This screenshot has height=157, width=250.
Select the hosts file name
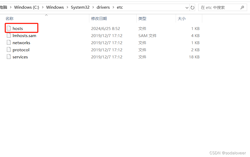pos(18,29)
